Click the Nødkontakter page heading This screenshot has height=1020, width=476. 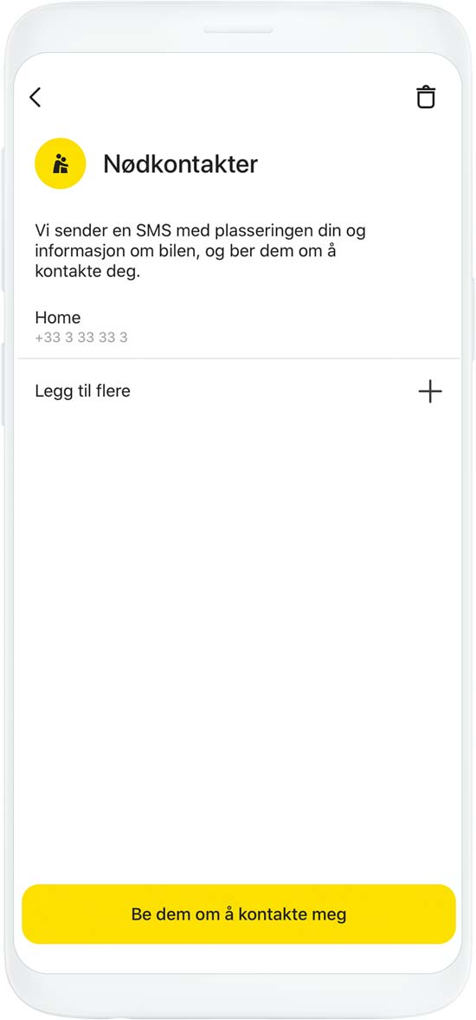click(181, 165)
